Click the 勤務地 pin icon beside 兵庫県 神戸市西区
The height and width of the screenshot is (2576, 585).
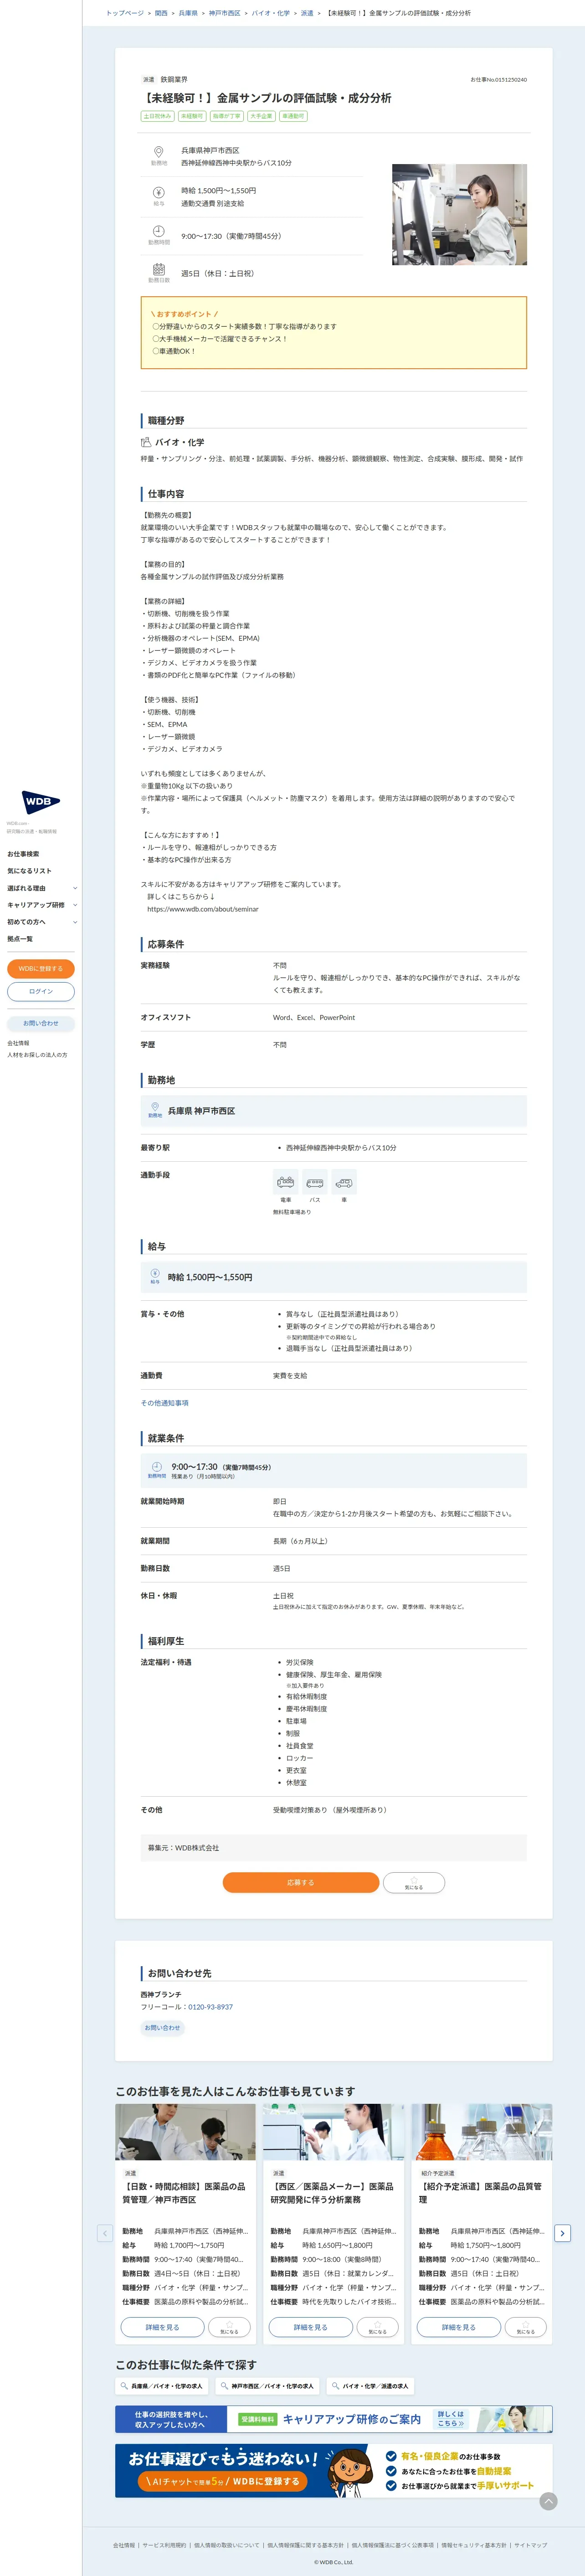155,1106
